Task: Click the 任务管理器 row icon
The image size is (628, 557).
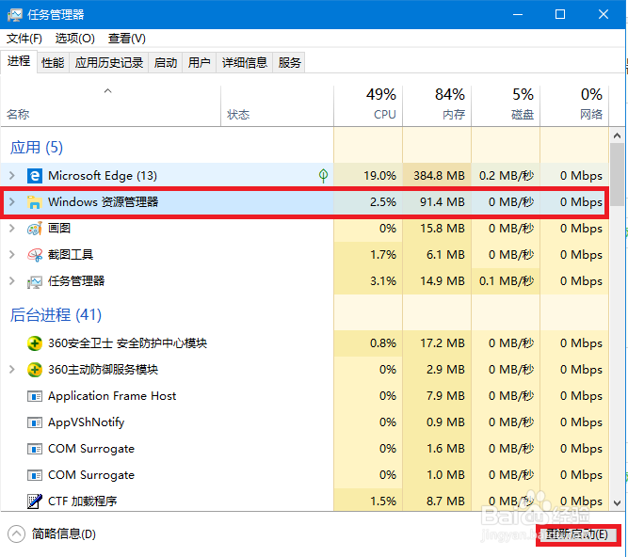Action: click(35, 281)
